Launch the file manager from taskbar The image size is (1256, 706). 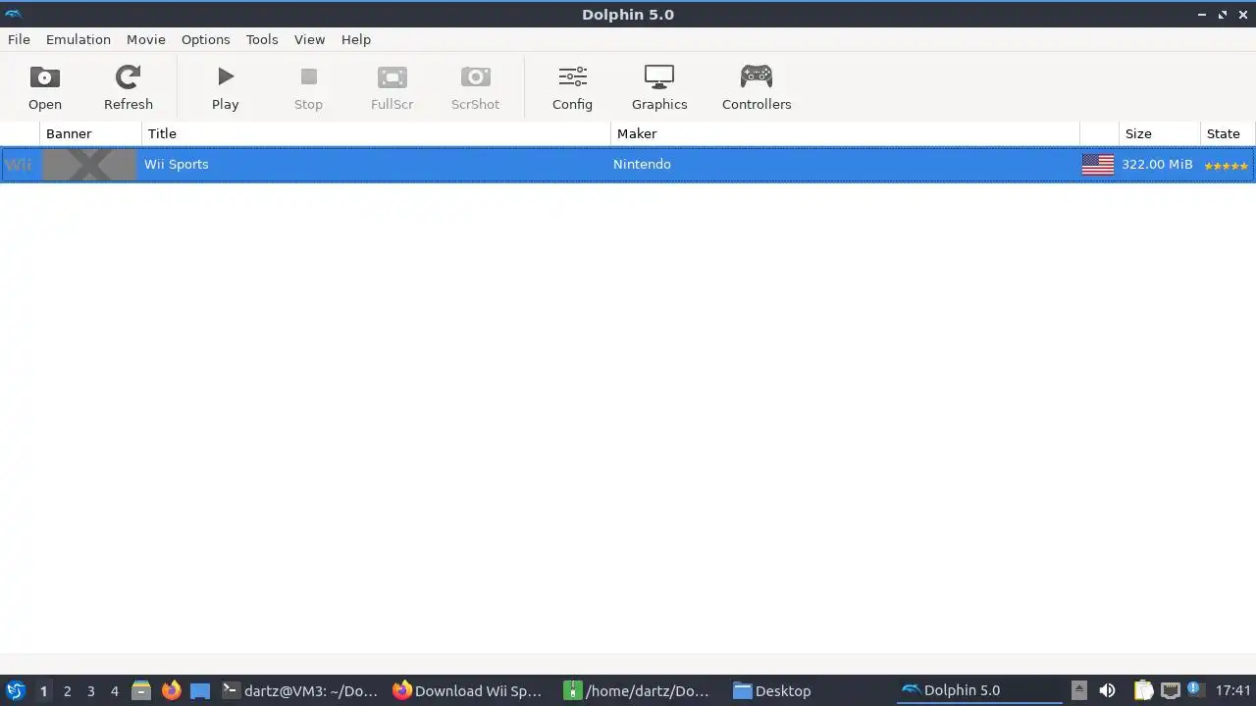coord(141,690)
